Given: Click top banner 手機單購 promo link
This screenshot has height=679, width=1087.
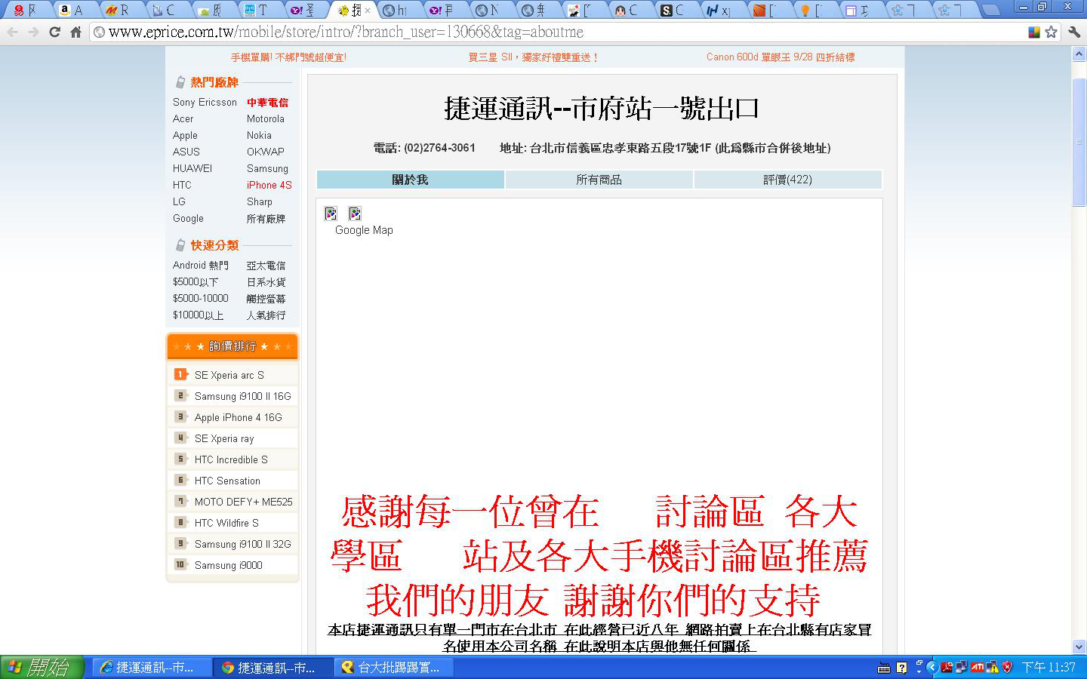Looking at the screenshot, I should coord(288,57).
